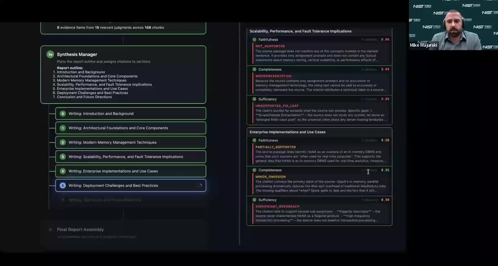Click the step 3 badge for Scalability writing step
This screenshot has height=266, width=498.
(63, 157)
